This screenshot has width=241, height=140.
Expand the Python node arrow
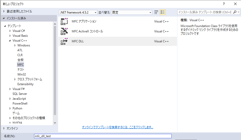click(10, 108)
